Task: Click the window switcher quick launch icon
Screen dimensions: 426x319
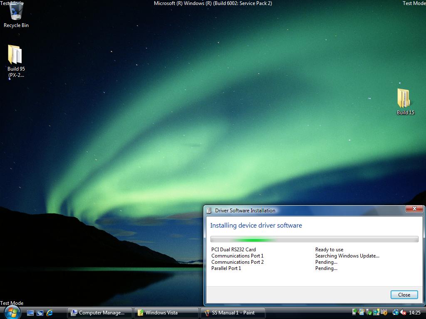Action: coord(39,312)
